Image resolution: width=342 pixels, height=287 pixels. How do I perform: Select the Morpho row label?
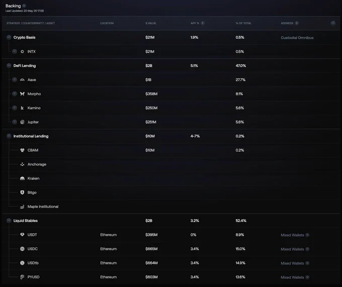click(34, 94)
